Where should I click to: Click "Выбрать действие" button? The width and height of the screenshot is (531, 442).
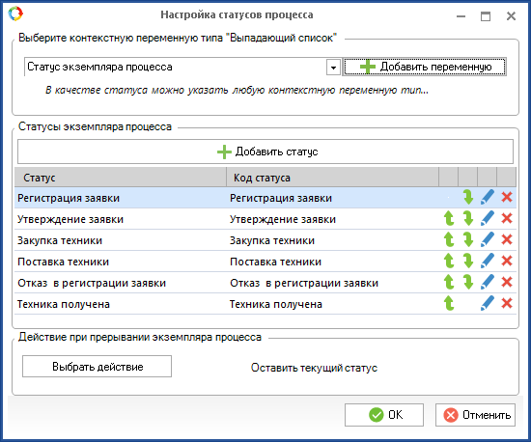(x=97, y=366)
